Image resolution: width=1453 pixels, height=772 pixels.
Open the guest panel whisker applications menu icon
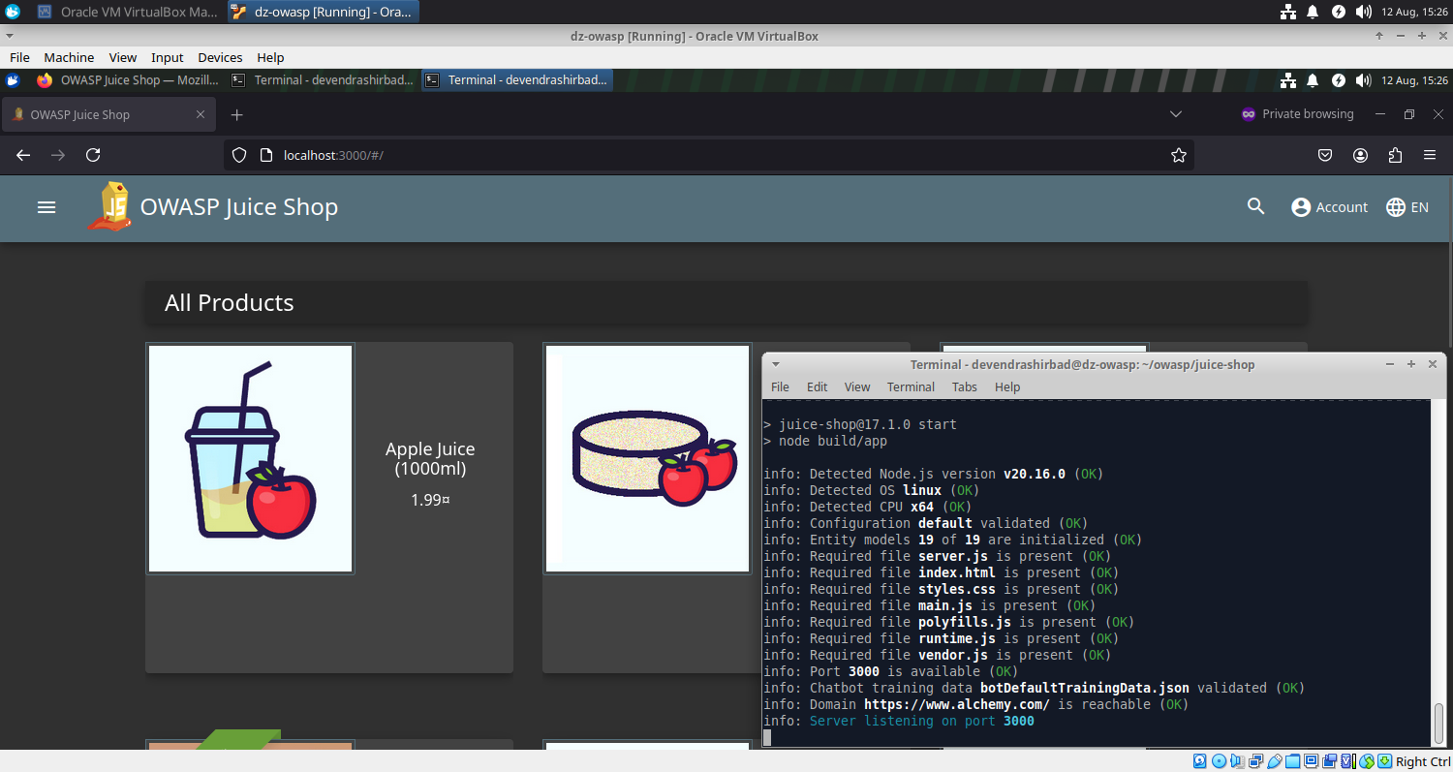click(13, 80)
